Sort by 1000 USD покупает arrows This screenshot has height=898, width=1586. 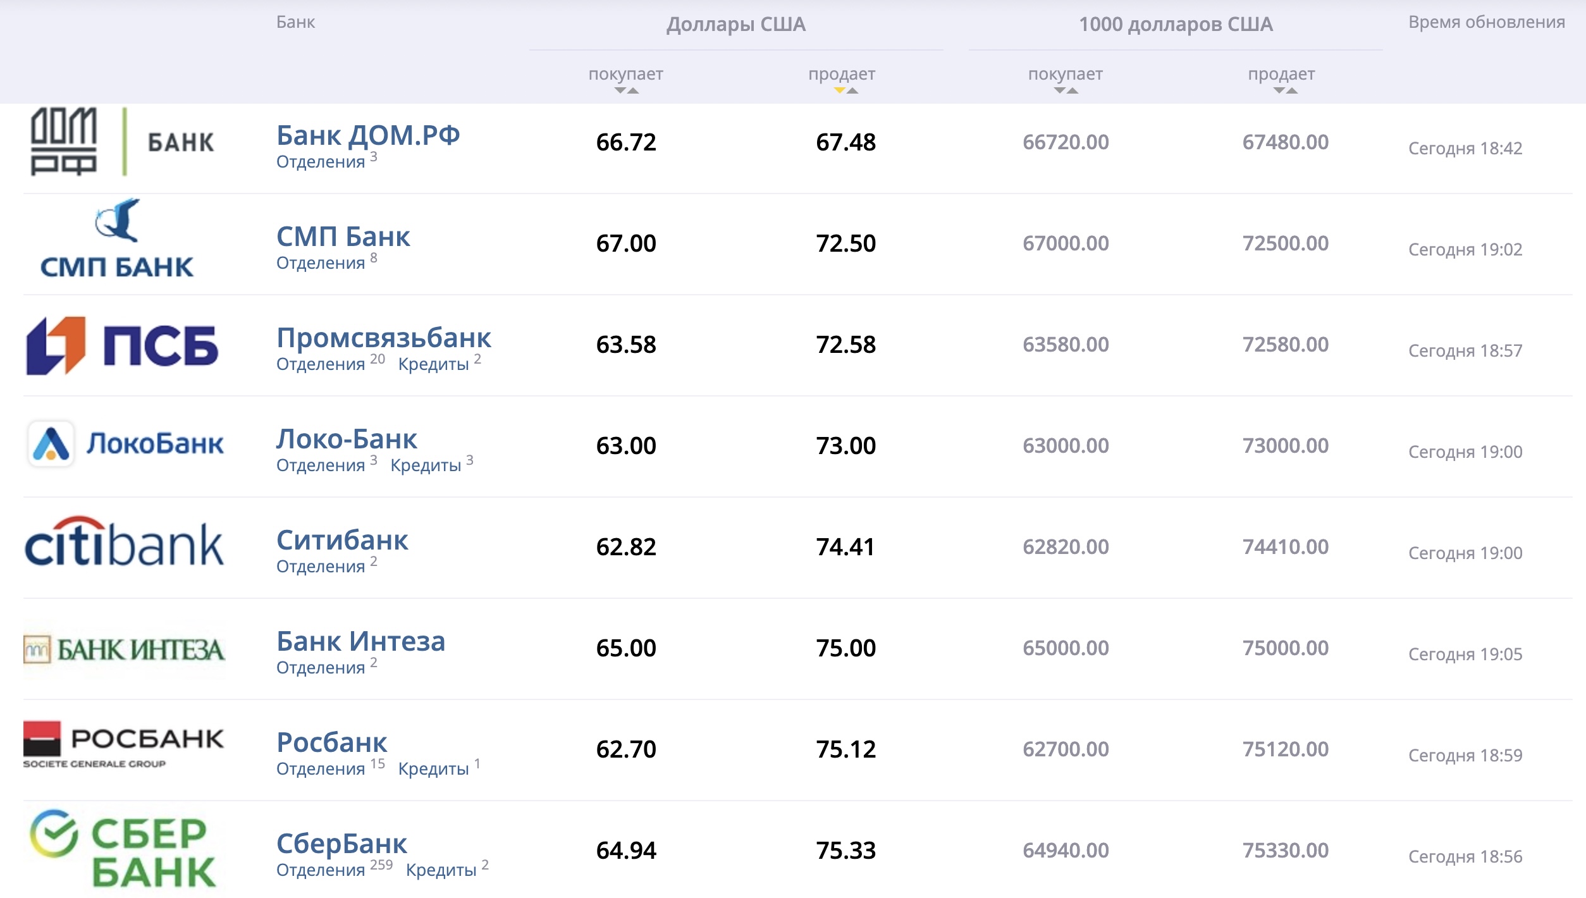pyautogui.click(x=1066, y=90)
